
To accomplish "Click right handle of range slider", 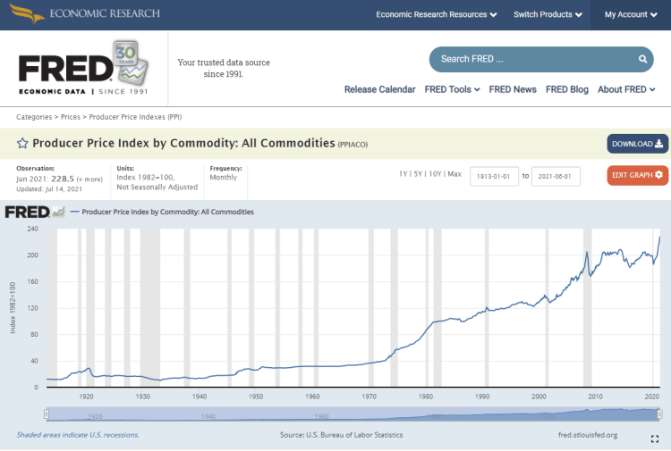I will [659, 413].
